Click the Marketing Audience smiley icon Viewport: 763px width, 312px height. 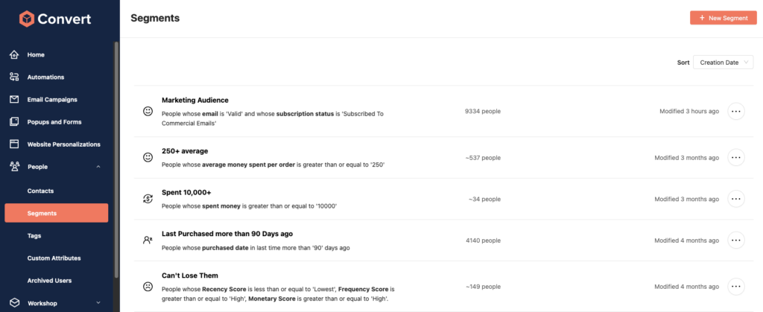148,112
